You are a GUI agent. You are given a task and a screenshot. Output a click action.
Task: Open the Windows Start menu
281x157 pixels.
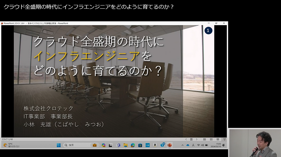(x=58, y=145)
